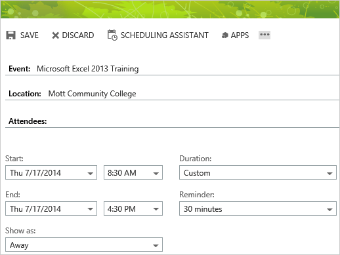Click the SAVE label
This screenshot has width=340, height=255.
pos(30,35)
